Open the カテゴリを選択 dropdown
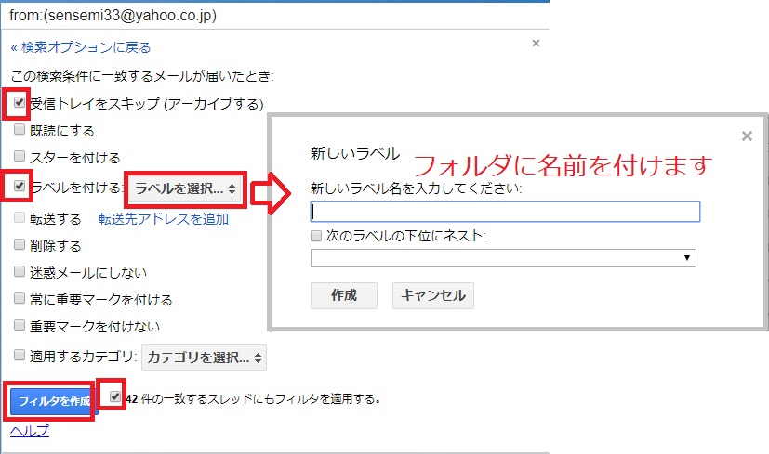 pos(204,357)
